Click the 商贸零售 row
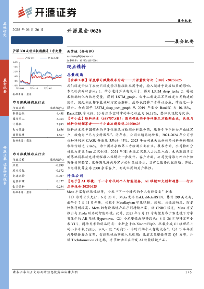Viewport: 204px width, 289px height. coord(38,135)
